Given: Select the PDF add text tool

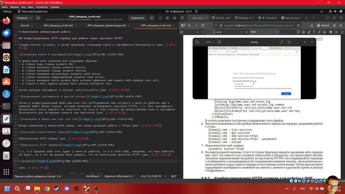Looking at the screenshot, I should (314, 32).
